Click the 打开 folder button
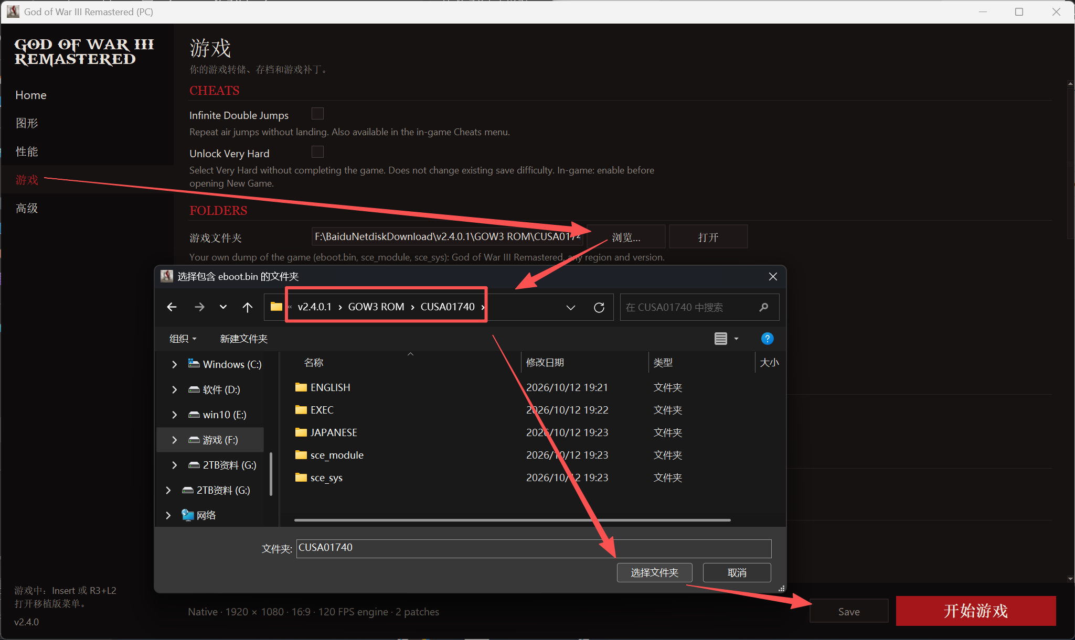 pyautogui.click(x=708, y=237)
